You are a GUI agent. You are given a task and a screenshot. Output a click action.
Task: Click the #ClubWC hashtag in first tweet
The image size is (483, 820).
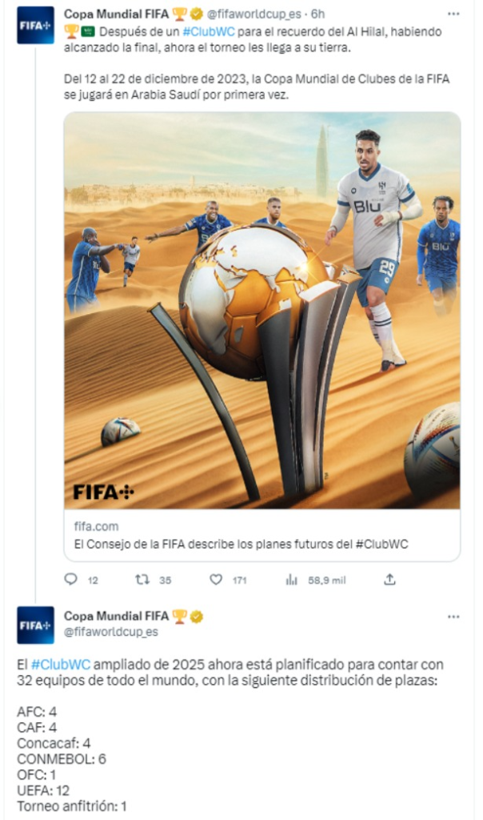209,31
